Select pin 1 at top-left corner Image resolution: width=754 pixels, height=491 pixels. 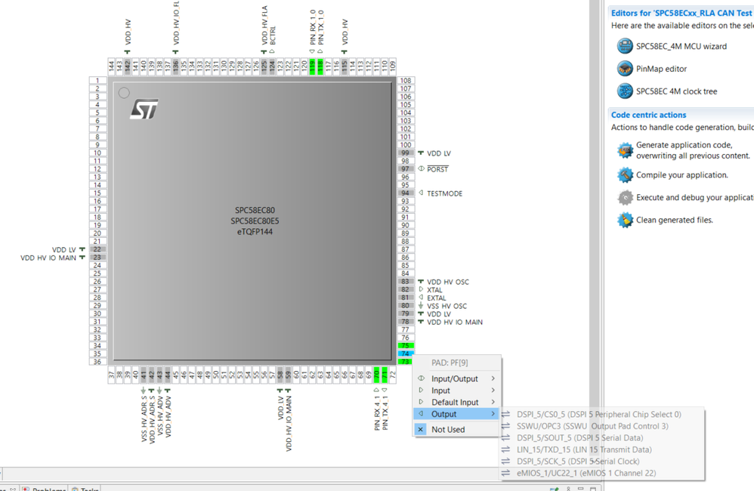click(97, 80)
